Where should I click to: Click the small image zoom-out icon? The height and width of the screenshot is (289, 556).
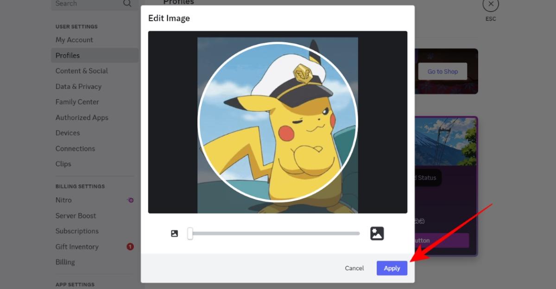174,233
